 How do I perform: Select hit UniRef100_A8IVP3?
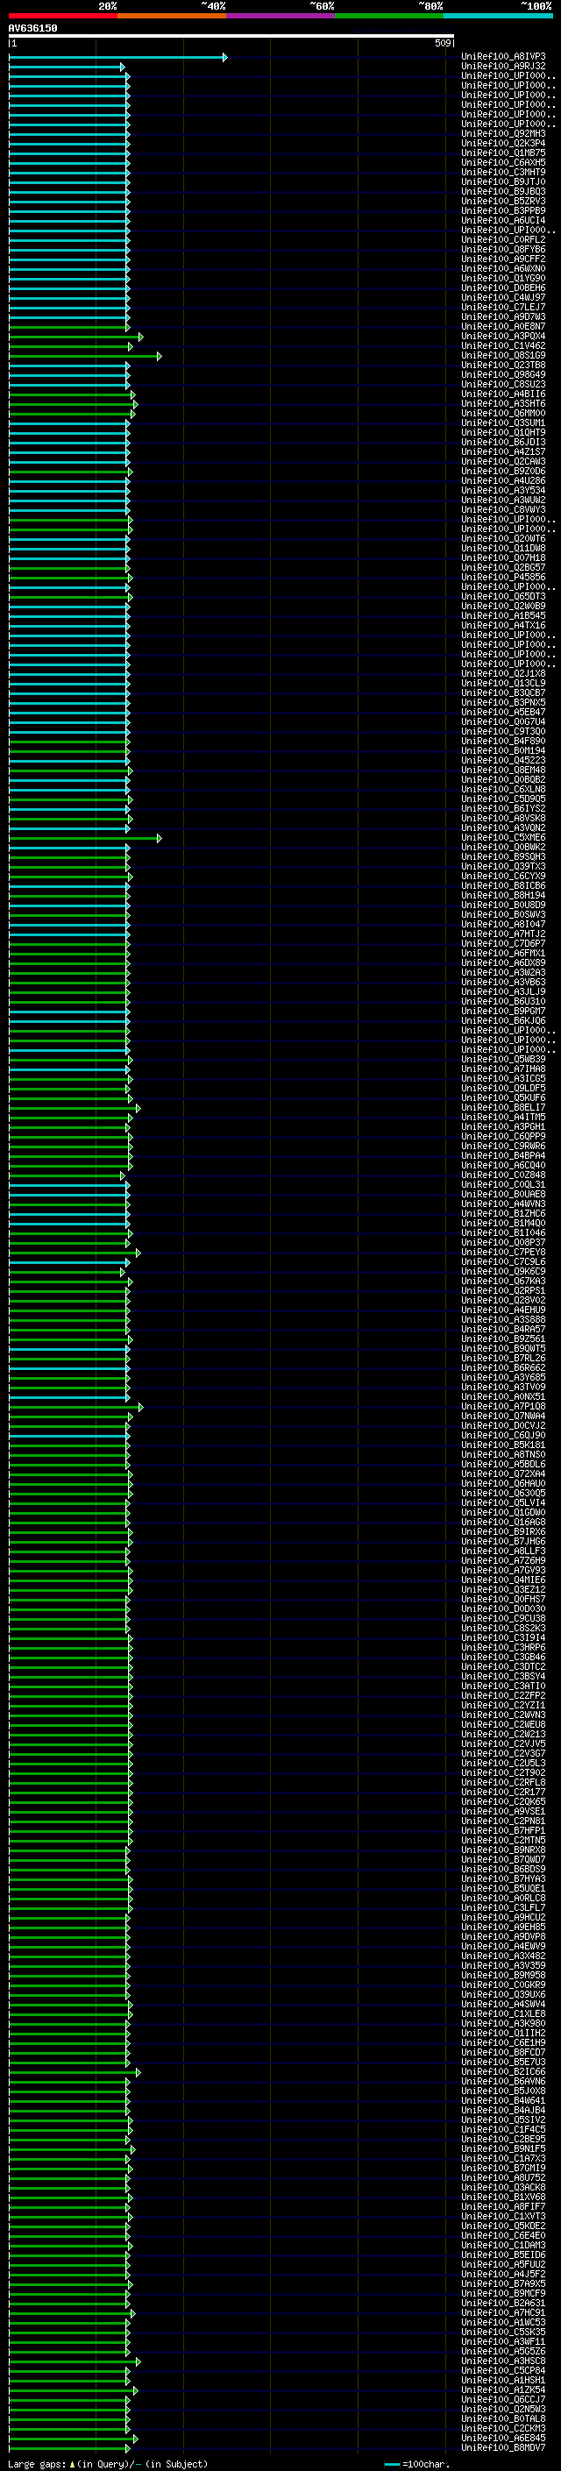coord(503,57)
